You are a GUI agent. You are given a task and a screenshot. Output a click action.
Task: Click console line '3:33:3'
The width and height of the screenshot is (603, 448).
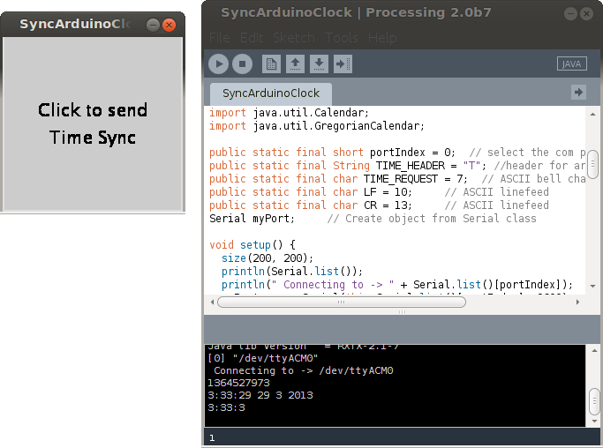pyautogui.click(x=227, y=407)
